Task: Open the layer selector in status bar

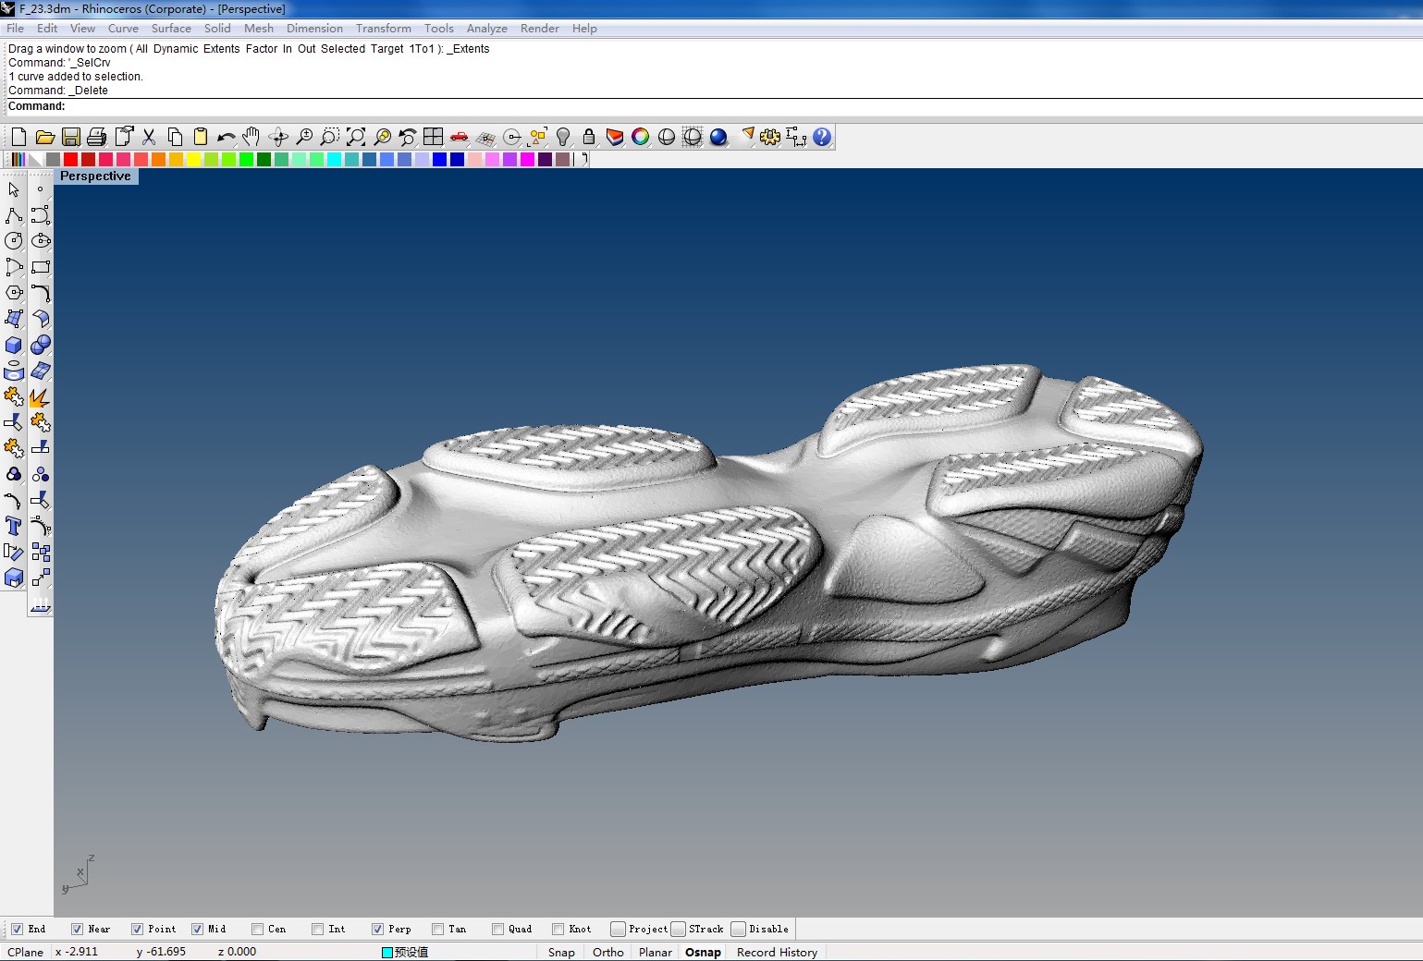Action: coord(405,953)
